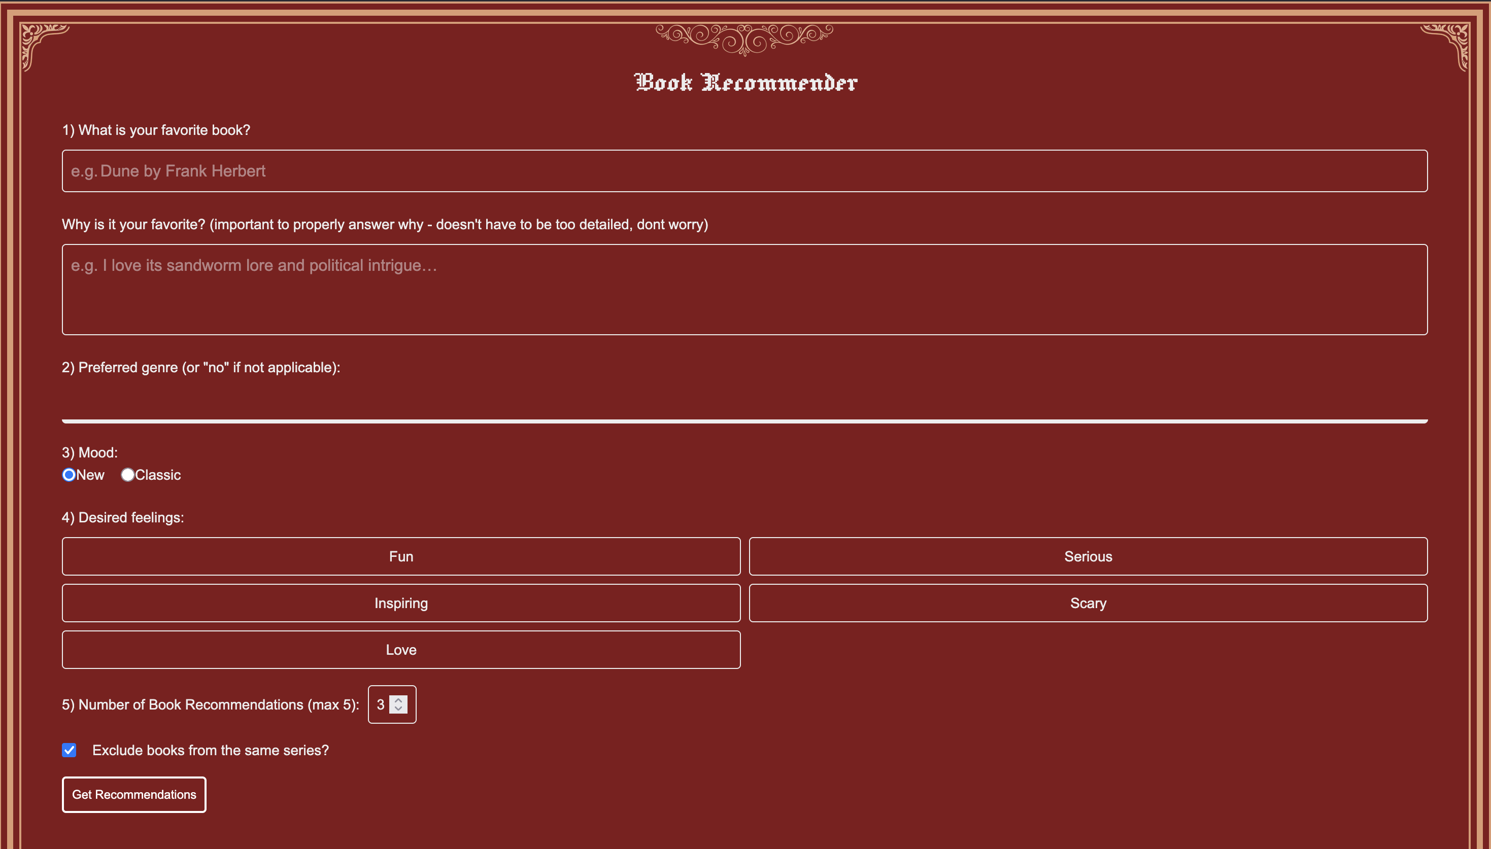Select the Classic mood radio button

click(127, 475)
